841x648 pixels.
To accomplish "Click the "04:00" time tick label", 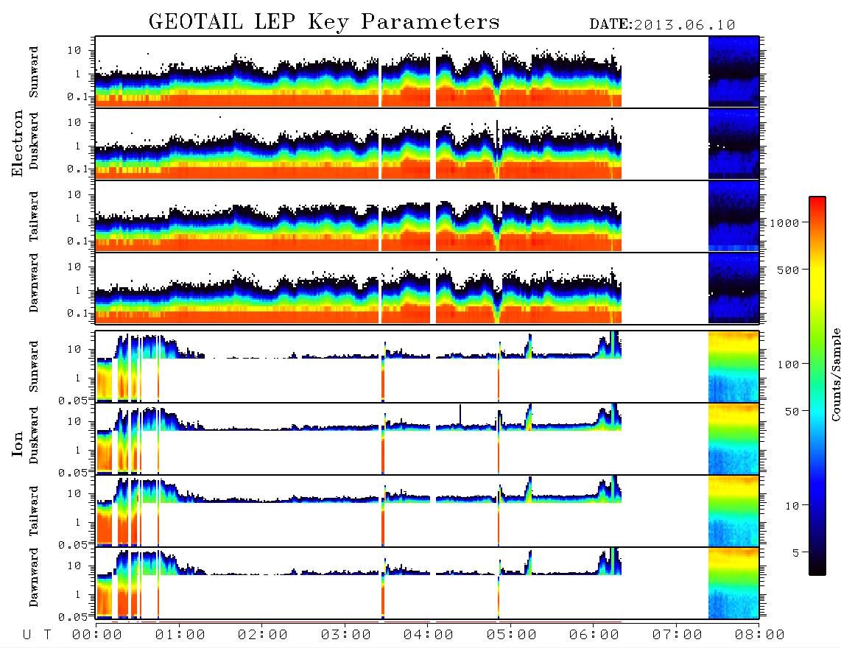I will (x=429, y=635).
